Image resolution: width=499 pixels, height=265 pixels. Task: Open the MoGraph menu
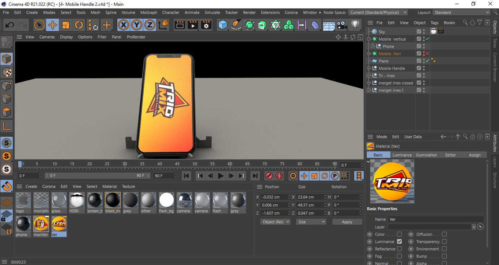(148, 12)
